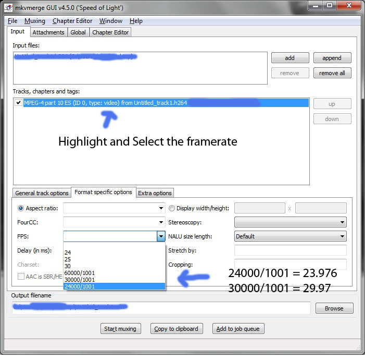This screenshot has width=365, height=359.
Task: Choose 30000/1001 in the FPS list
Action: coord(115,280)
